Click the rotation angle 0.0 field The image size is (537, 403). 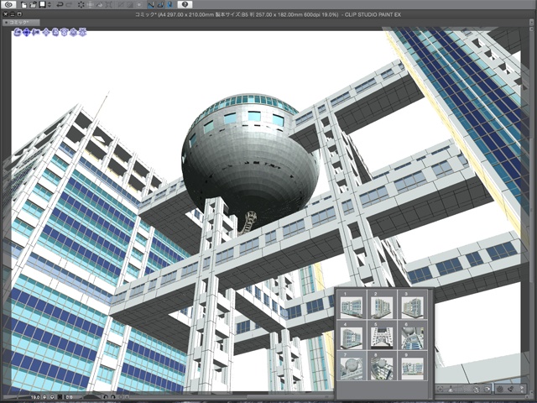(69, 397)
